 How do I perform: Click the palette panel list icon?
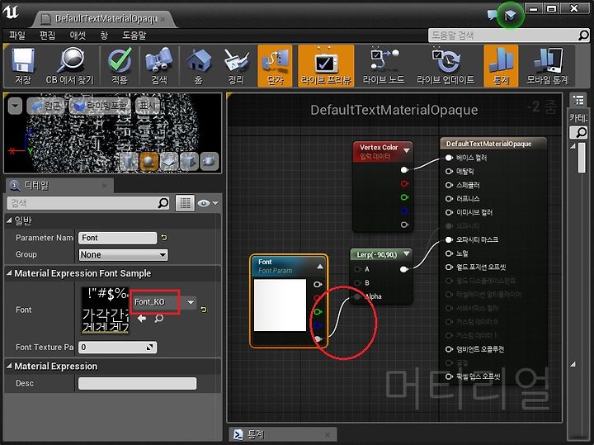coord(578,101)
